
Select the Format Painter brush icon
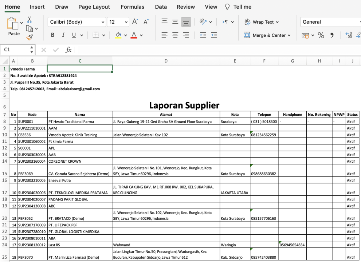pos(30,37)
